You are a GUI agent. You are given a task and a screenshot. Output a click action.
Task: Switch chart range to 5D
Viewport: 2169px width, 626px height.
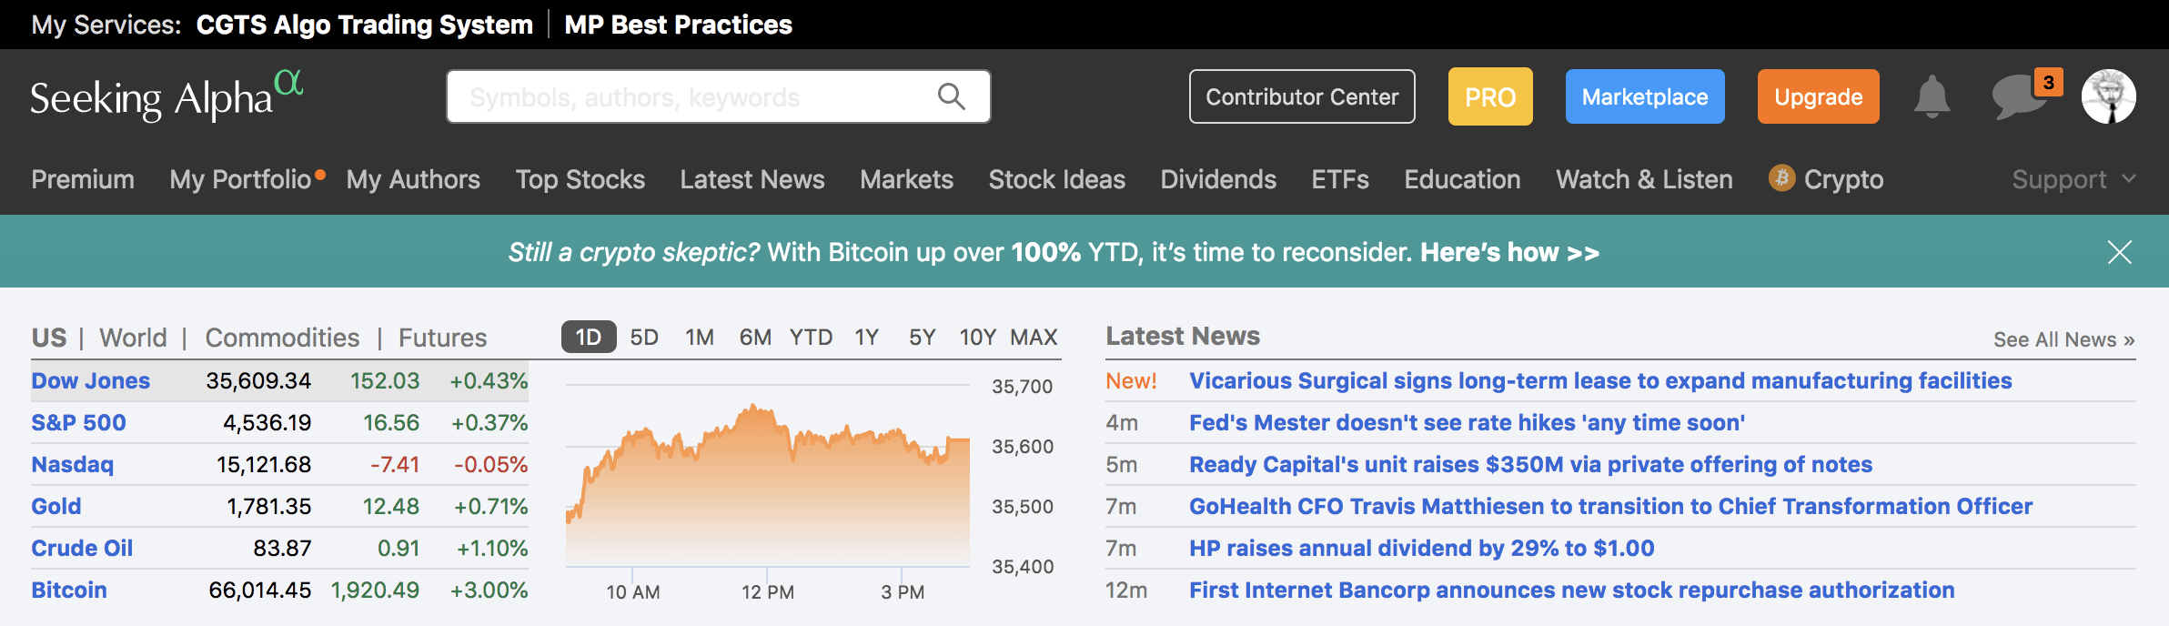point(644,338)
